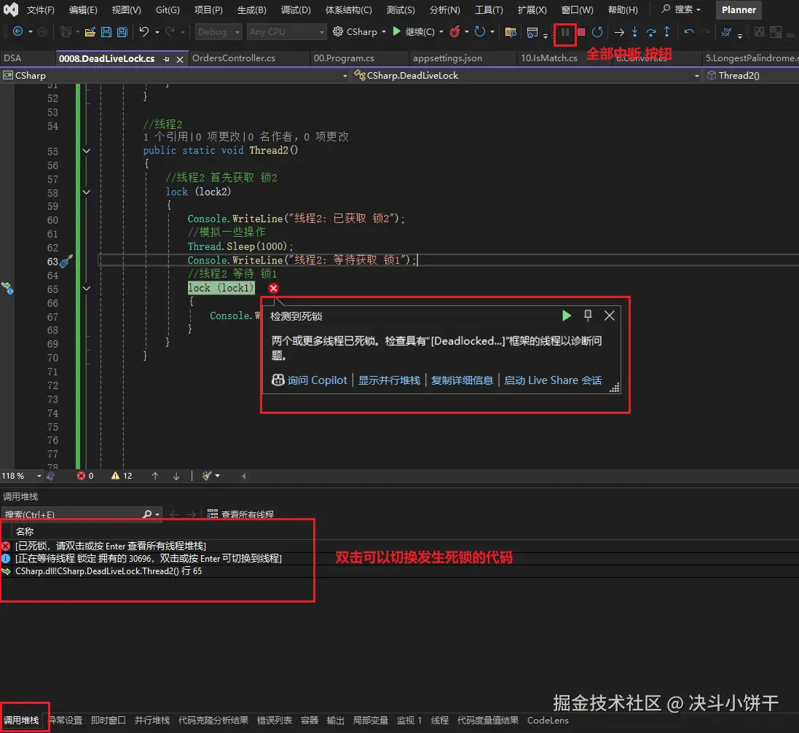Click the View All Threads icon in the call stack
799x733 pixels.
[x=213, y=514]
